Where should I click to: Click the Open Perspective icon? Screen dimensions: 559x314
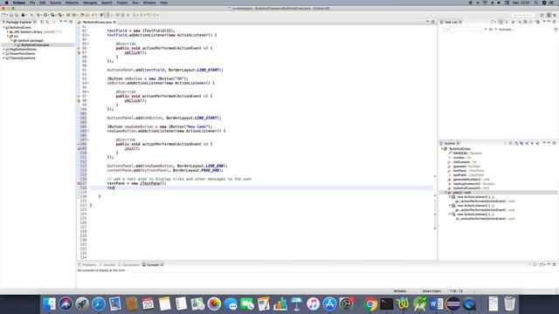pyautogui.click(x=542, y=15)
